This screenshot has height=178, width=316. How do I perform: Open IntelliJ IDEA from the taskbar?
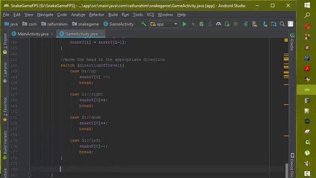(307, 58)
